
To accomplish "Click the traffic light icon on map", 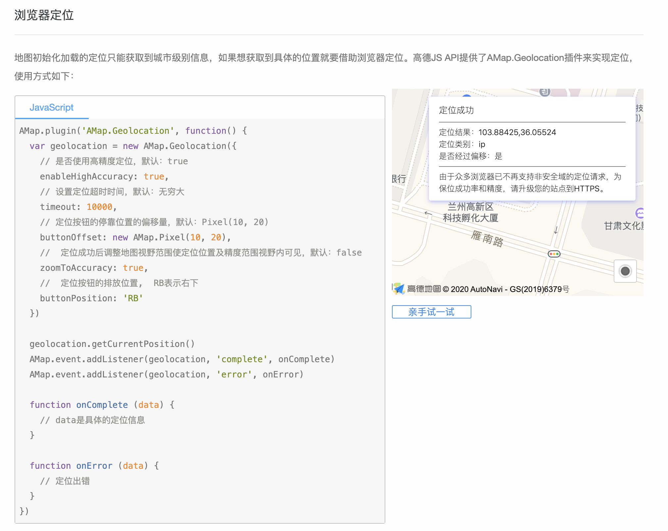I will pyautogui.click(x=554, y=254).
